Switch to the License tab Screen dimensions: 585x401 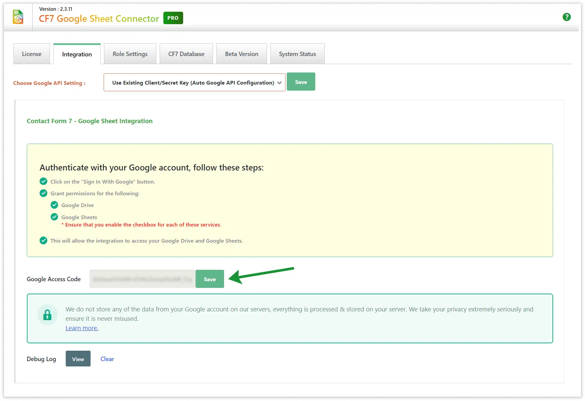coord(32,54)
